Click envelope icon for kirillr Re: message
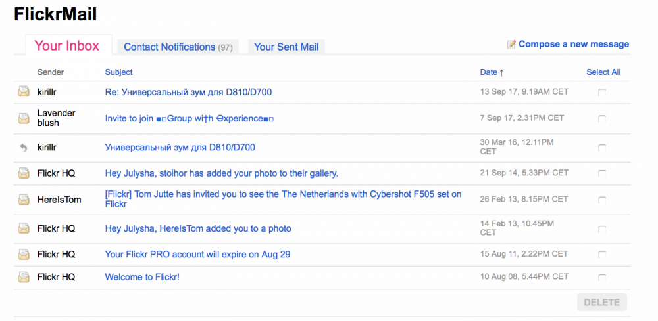This screenshot has width=658, height=321. click(24, 92)
